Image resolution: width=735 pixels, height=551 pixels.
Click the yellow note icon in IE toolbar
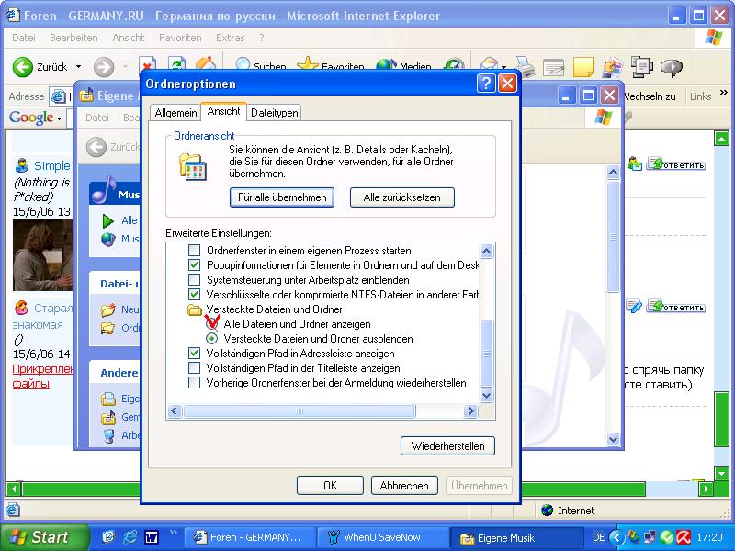[582, 67]
